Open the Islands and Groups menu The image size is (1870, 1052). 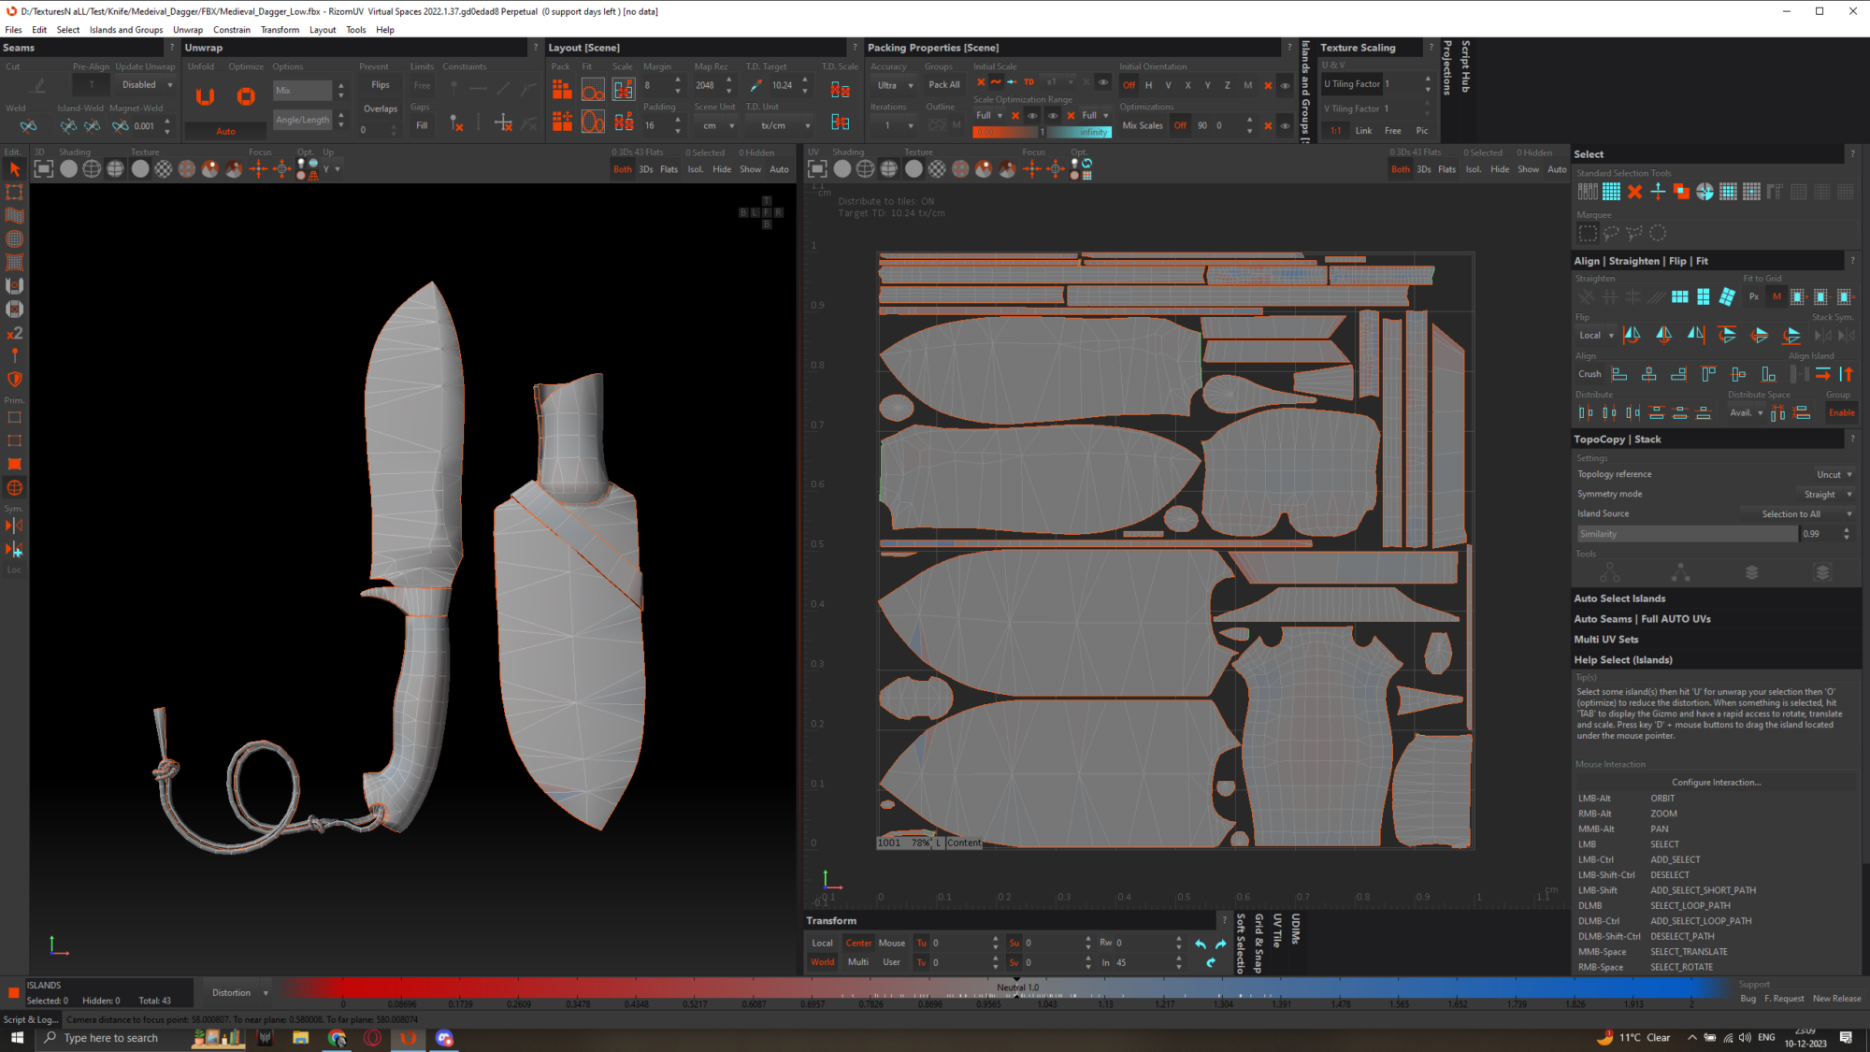pos(126,29)
